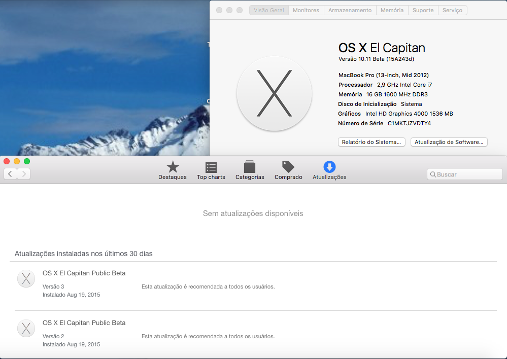Close the App Store window with red button
The image size is (507, 359).
coord(7,161)
